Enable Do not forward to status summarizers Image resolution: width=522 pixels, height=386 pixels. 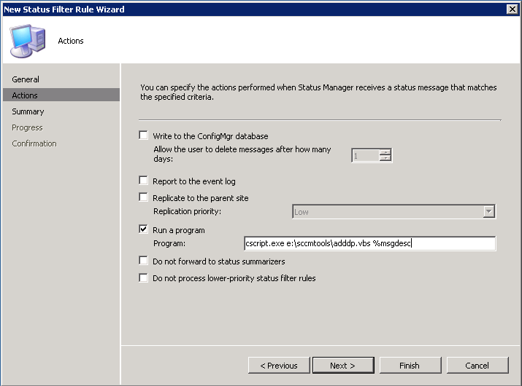pyautogui.click(x=143, y=261)
